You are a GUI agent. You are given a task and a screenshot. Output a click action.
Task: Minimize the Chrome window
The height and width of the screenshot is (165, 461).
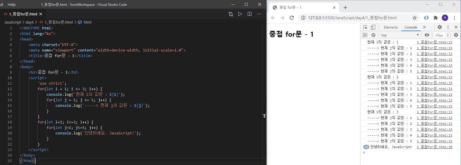[x=427, y=4]
